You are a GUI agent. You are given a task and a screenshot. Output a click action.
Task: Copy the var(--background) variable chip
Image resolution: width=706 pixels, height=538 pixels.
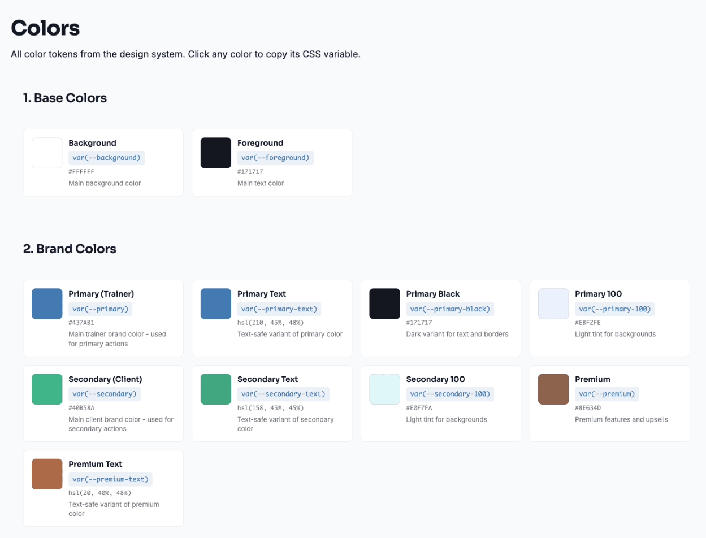(x=107, y=158)
